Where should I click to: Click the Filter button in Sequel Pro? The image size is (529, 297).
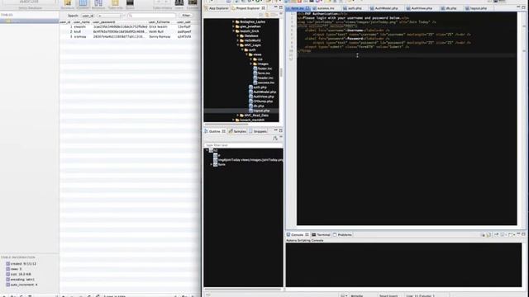(x=186, y=16)
